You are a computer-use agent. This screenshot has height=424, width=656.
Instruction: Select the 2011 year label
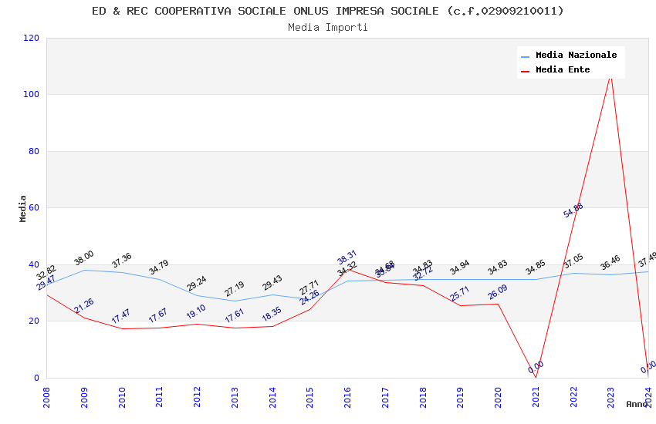point(160,397)
